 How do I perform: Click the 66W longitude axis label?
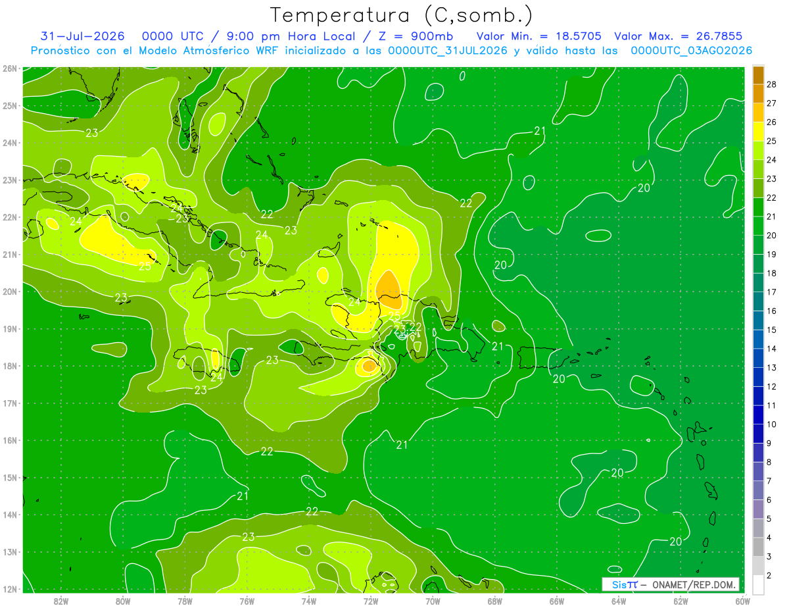pos(556,600)
